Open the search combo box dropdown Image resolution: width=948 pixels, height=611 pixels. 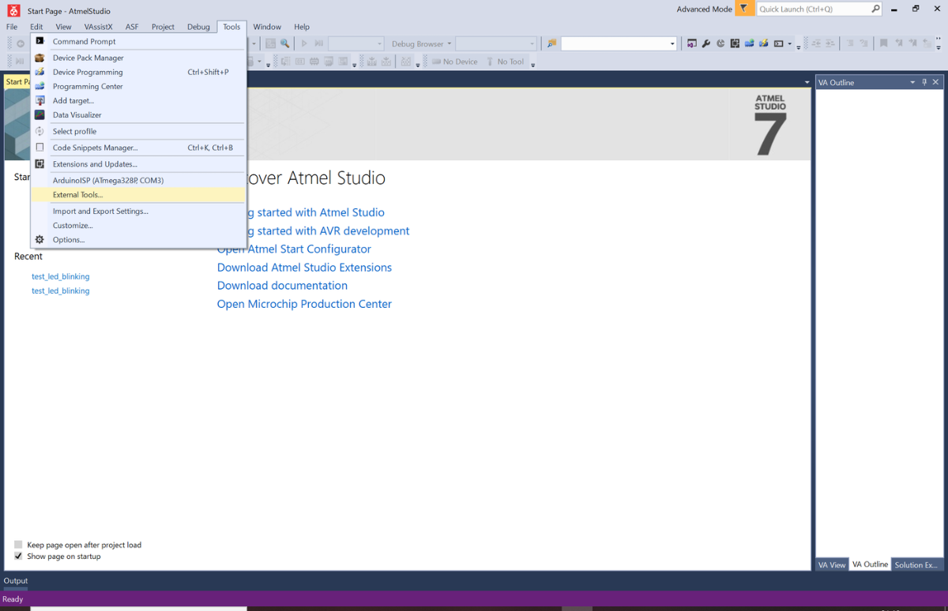pos(672,44)
